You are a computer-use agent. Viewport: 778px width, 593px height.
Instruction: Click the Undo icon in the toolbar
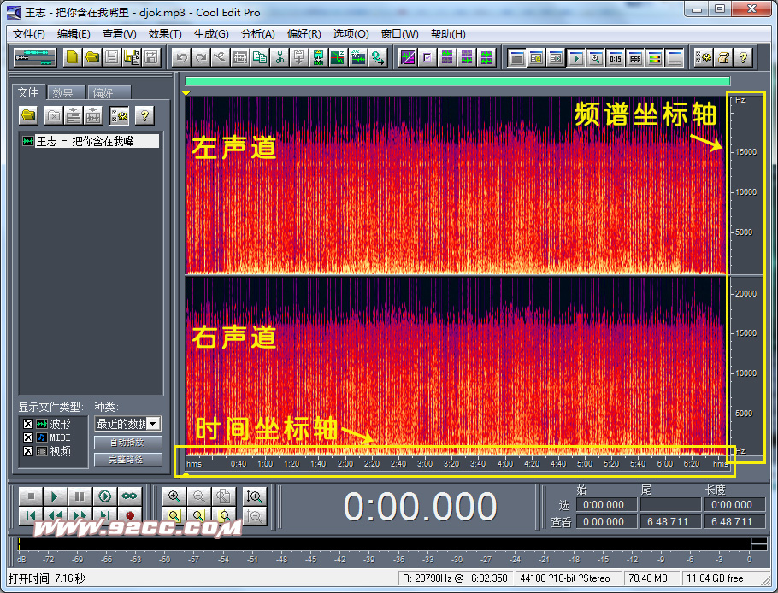(x=180, y=57)
